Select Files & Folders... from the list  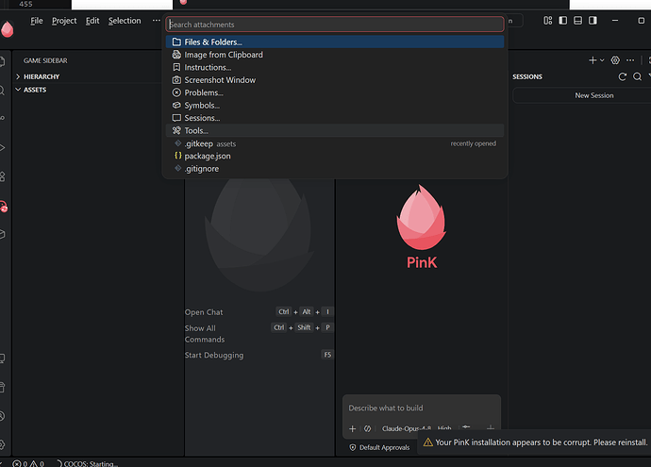pyautogui.click(x=335, y=42)
